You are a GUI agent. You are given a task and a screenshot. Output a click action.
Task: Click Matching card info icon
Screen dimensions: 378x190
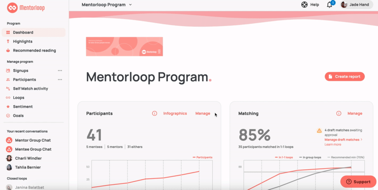pos(339,113)
